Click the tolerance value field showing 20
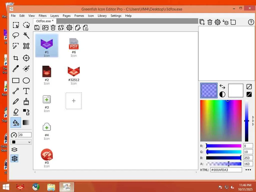The image size is (256, 192). pos(25,135)
